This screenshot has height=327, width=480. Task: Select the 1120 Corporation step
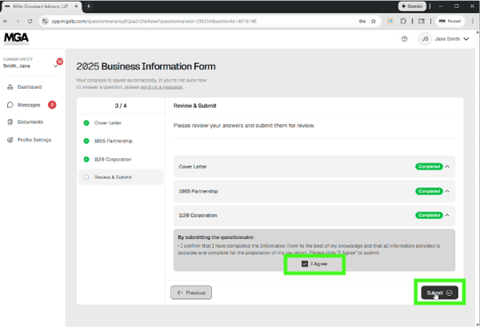113,158
